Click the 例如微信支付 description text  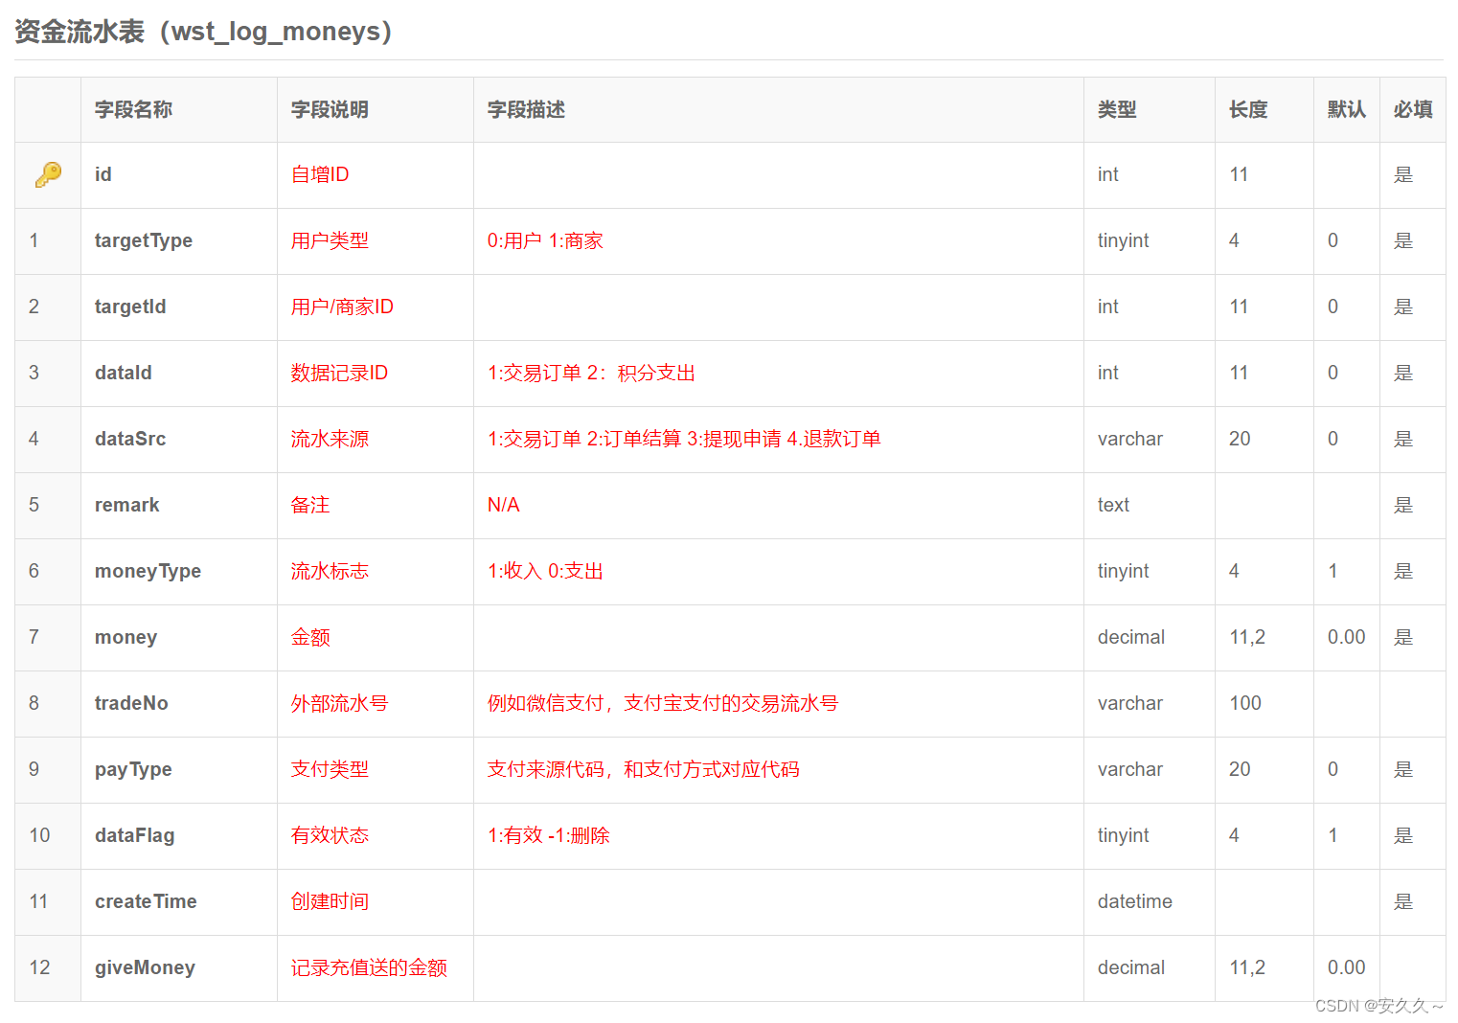pos(663,703)
